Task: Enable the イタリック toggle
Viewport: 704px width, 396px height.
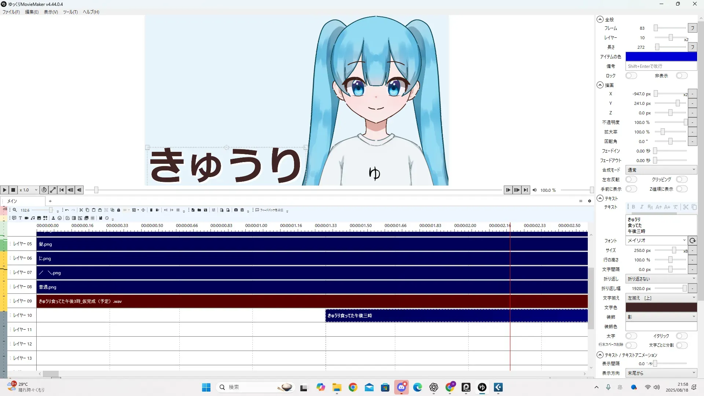Action: [x=681, y=336]
